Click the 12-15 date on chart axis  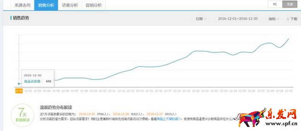pos(149,91)
